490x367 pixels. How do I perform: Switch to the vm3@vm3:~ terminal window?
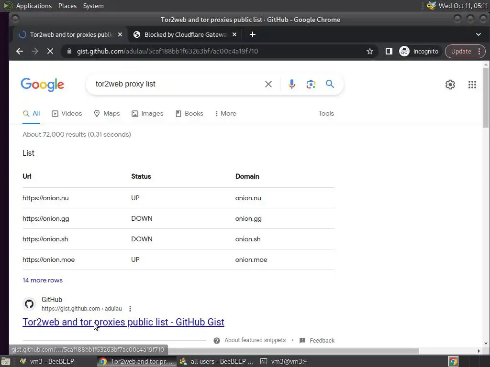(x=284, y=362)
